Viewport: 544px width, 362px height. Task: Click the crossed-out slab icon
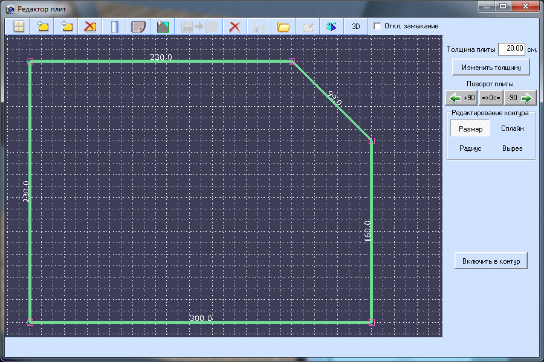pos(90,27)
